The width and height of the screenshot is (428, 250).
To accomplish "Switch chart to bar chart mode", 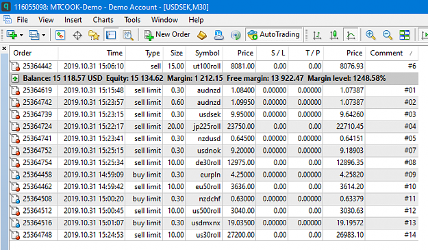I will coord(317,35).
